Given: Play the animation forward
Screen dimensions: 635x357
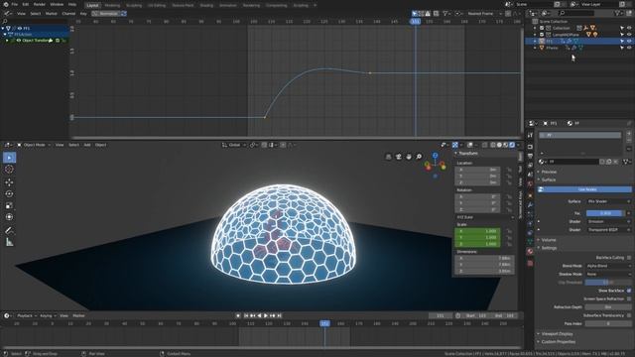Looking at the screenshot, I should click(266, 315).
